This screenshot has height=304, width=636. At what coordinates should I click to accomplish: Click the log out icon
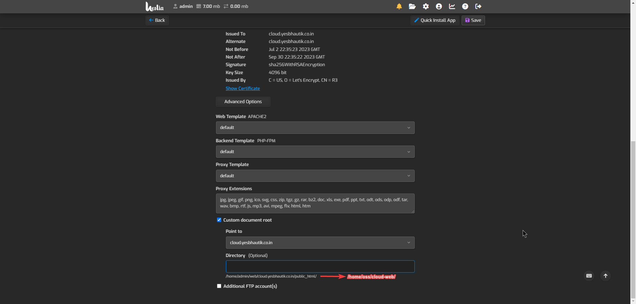478,6
